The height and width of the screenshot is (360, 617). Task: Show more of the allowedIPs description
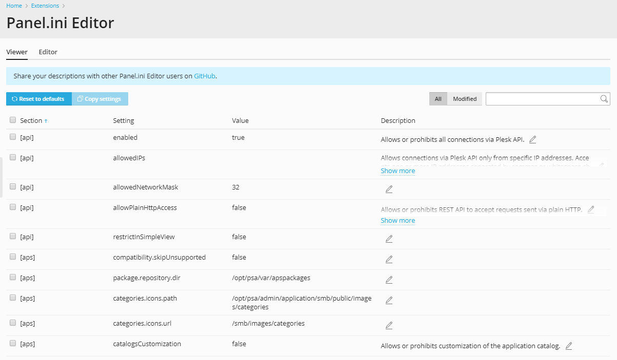point(397,171)
